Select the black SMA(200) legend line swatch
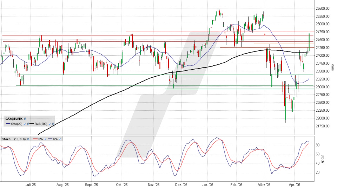 click(x=31, y=124)
